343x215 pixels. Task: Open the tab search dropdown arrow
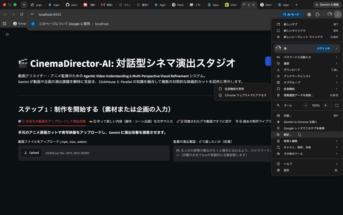(x=24, y=5)
